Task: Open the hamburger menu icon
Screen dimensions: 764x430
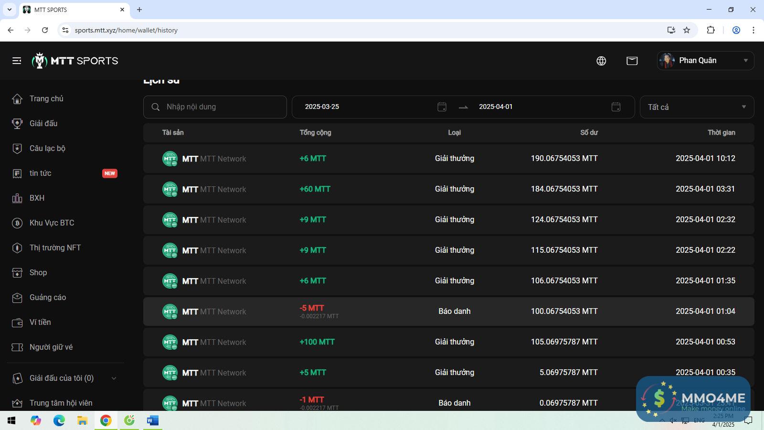Action: click(x=17, y=61)
